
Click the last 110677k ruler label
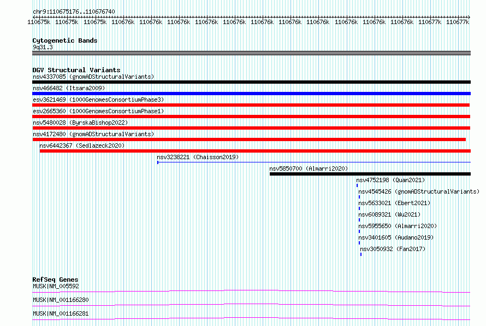coord(458,22)
